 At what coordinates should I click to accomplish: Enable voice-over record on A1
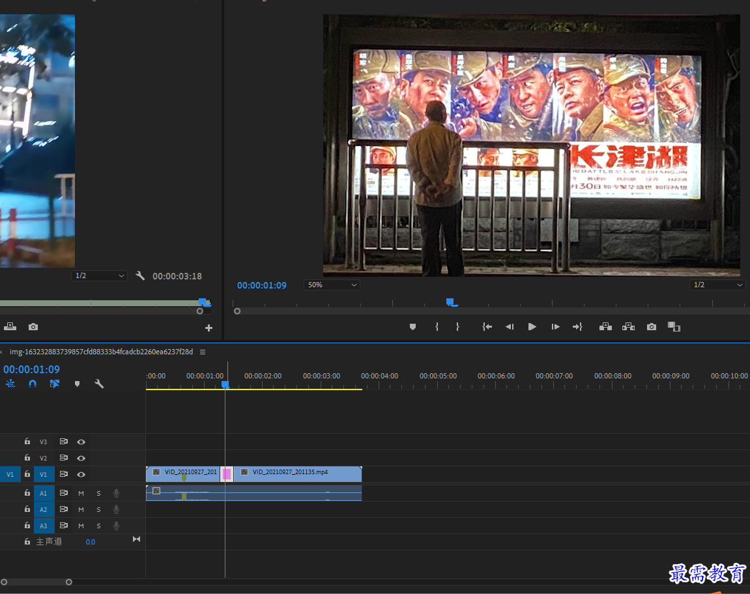pyautogui.click(x=116, y=493)
